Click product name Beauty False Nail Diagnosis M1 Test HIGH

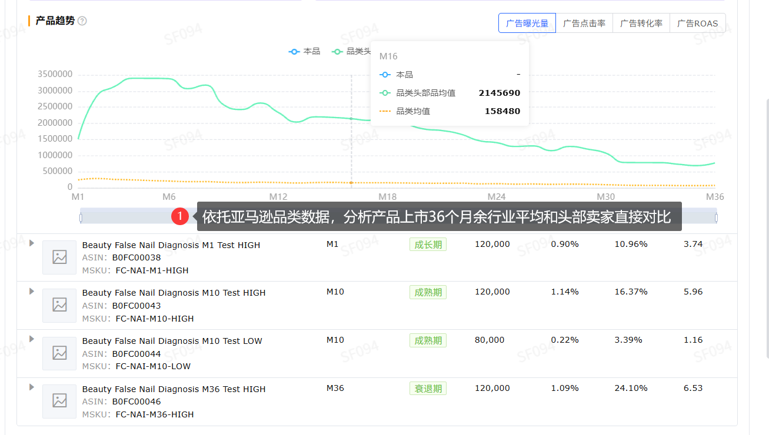click(171, 245)
